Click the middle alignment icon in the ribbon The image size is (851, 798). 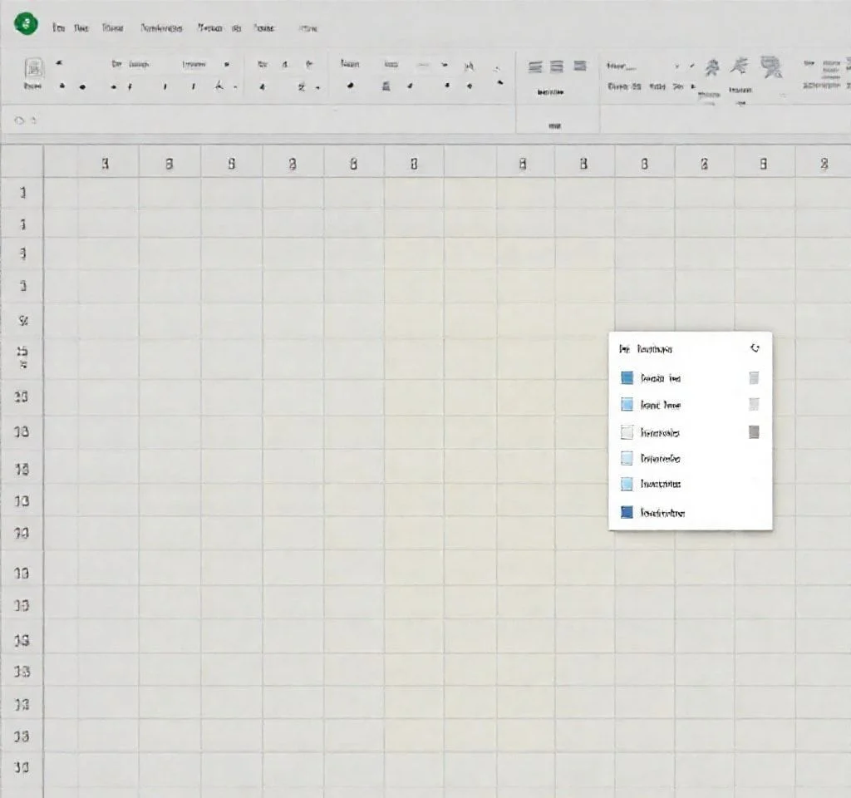(558, 66)
